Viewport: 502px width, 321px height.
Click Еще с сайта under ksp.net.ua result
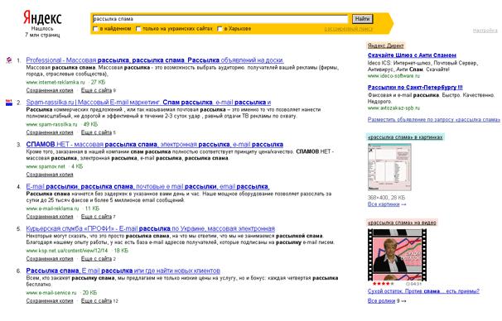(96, 259)
